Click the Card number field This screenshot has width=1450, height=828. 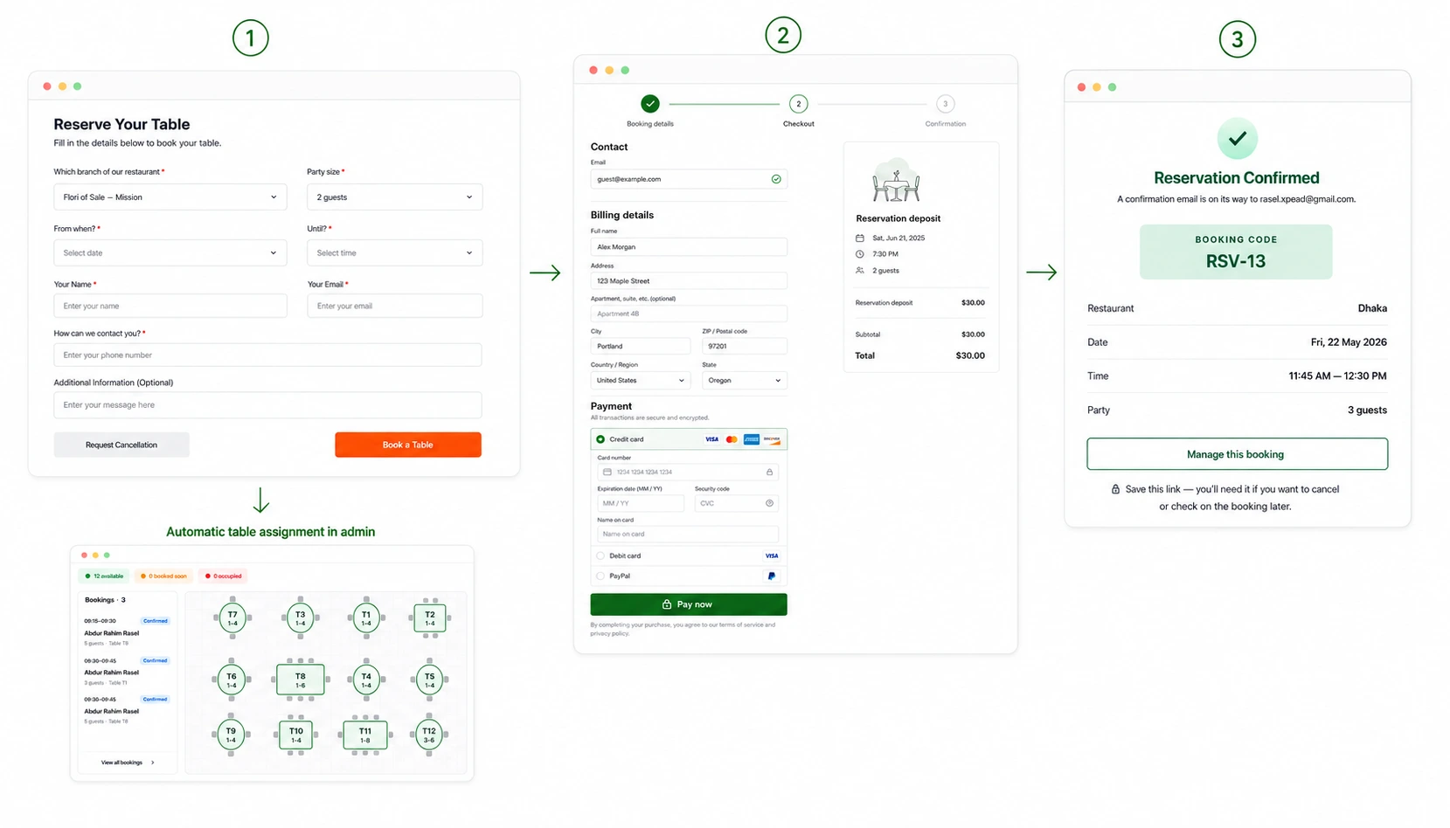coord(688,473)
